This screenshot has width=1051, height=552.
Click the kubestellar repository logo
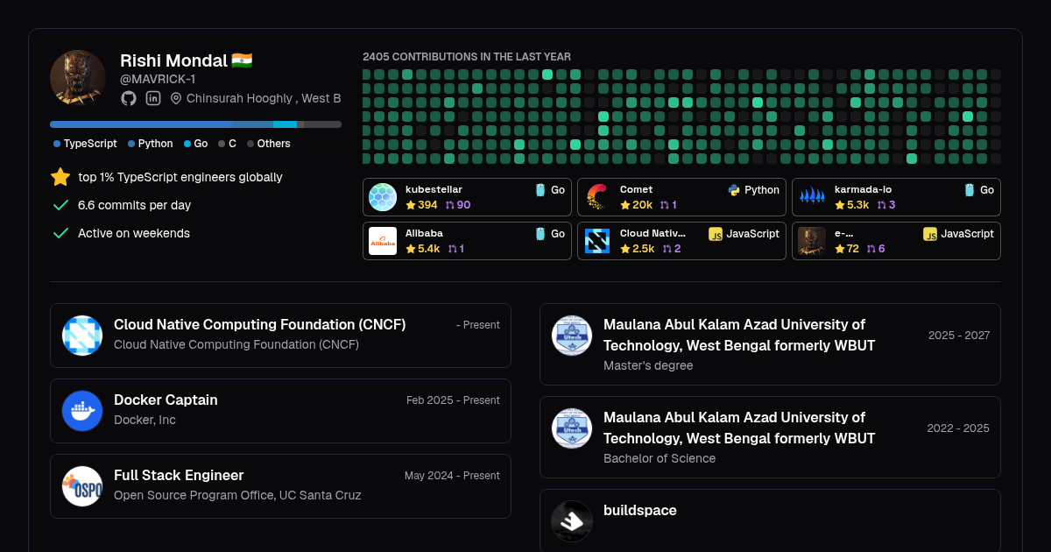click(x=383, y=197)
